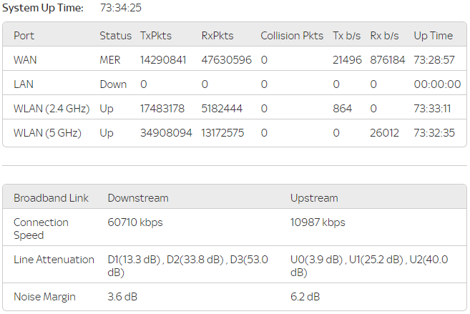
Task: Click the Downstream column header
Action: coord(138,197)
